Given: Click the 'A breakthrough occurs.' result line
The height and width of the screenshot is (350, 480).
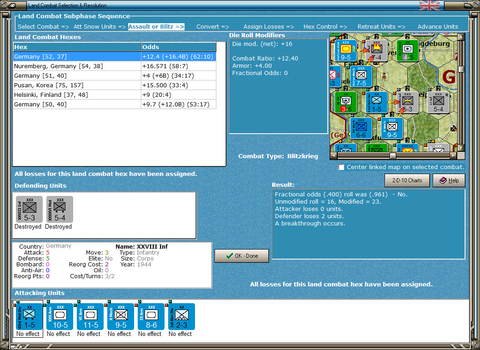Looking at the screenshot, I should click(310, 224).
